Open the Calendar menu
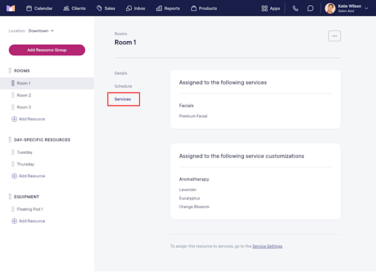Screen dimensions: 376x272 tap(39, 8)
